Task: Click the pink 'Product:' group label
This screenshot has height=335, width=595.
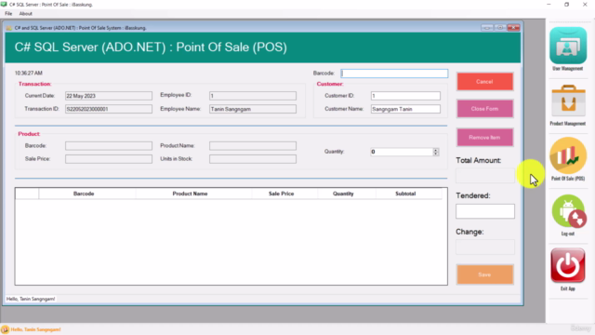Action: tap(29, 134)
